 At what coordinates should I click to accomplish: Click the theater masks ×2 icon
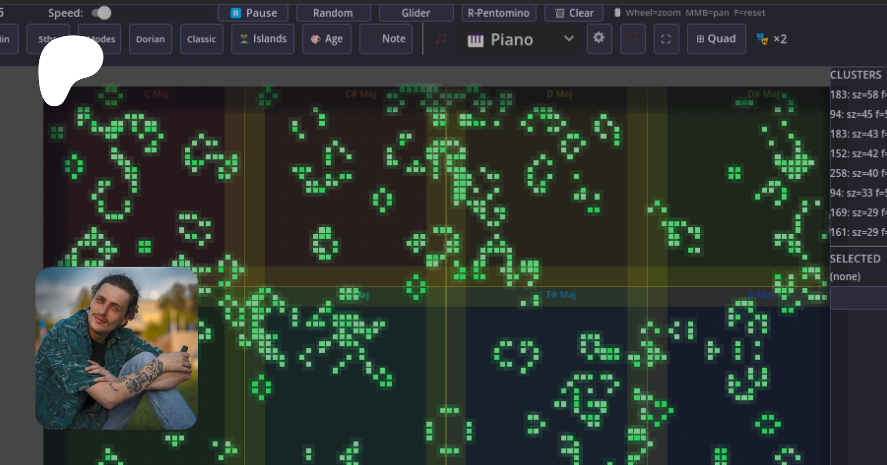tap(771, 39)
